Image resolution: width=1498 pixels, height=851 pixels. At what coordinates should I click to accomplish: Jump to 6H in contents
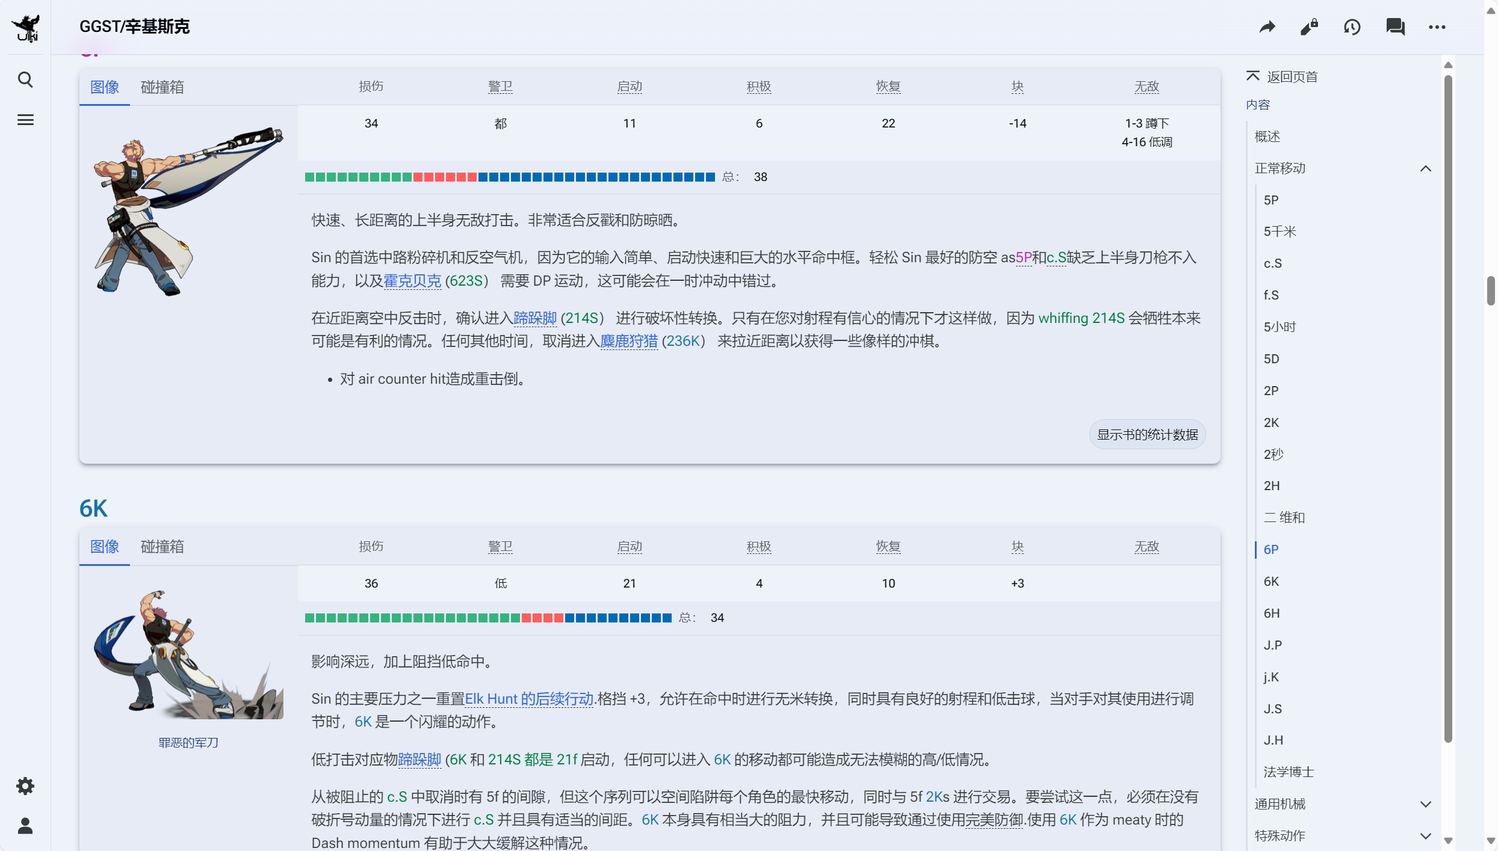1272,613
